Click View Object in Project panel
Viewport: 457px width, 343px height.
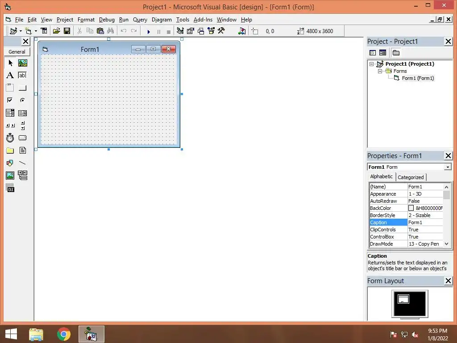click(x=382, y=53)
